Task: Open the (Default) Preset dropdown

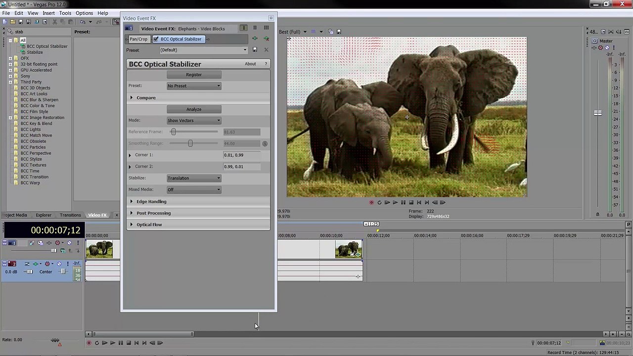Action: click(204, 50)
